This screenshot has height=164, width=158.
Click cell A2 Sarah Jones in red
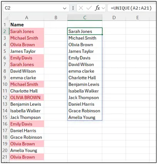27,31
